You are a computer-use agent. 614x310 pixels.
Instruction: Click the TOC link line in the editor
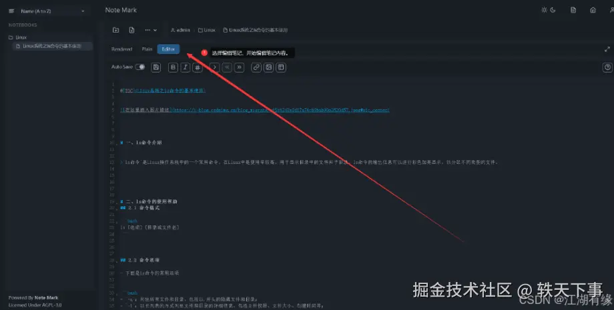[162, 91]
